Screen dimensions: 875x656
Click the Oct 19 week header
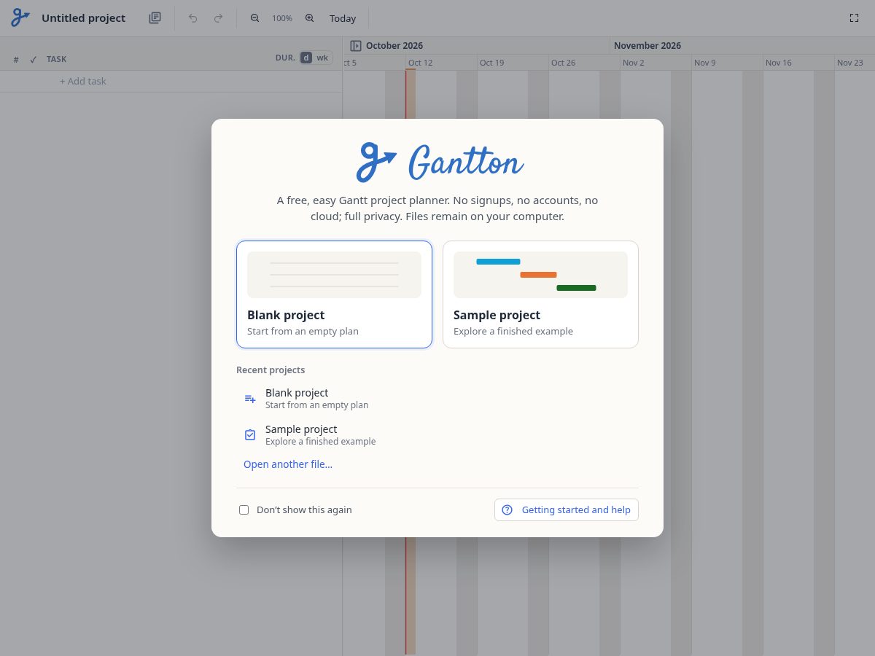coord(491,63)
